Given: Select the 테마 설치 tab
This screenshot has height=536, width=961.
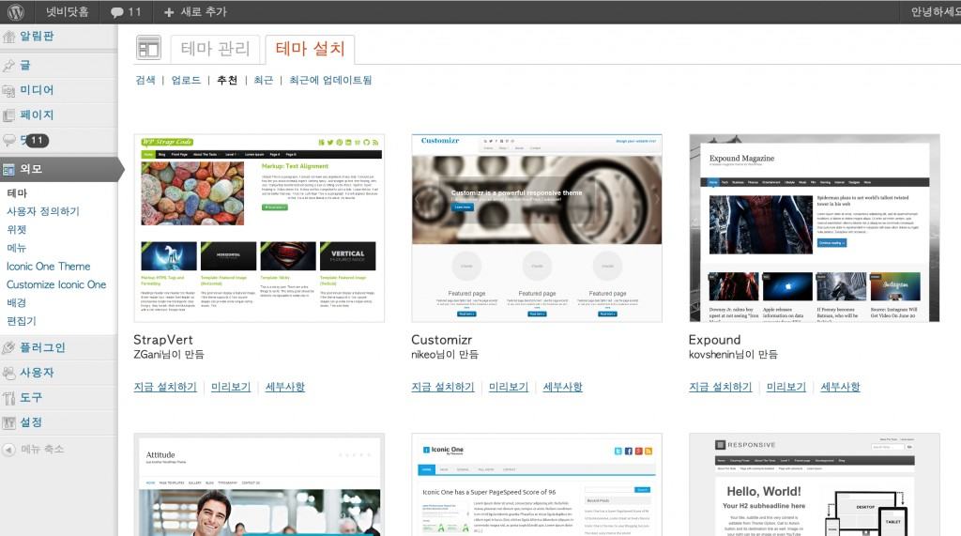Looking at the screenshot, I should point(310,49).
